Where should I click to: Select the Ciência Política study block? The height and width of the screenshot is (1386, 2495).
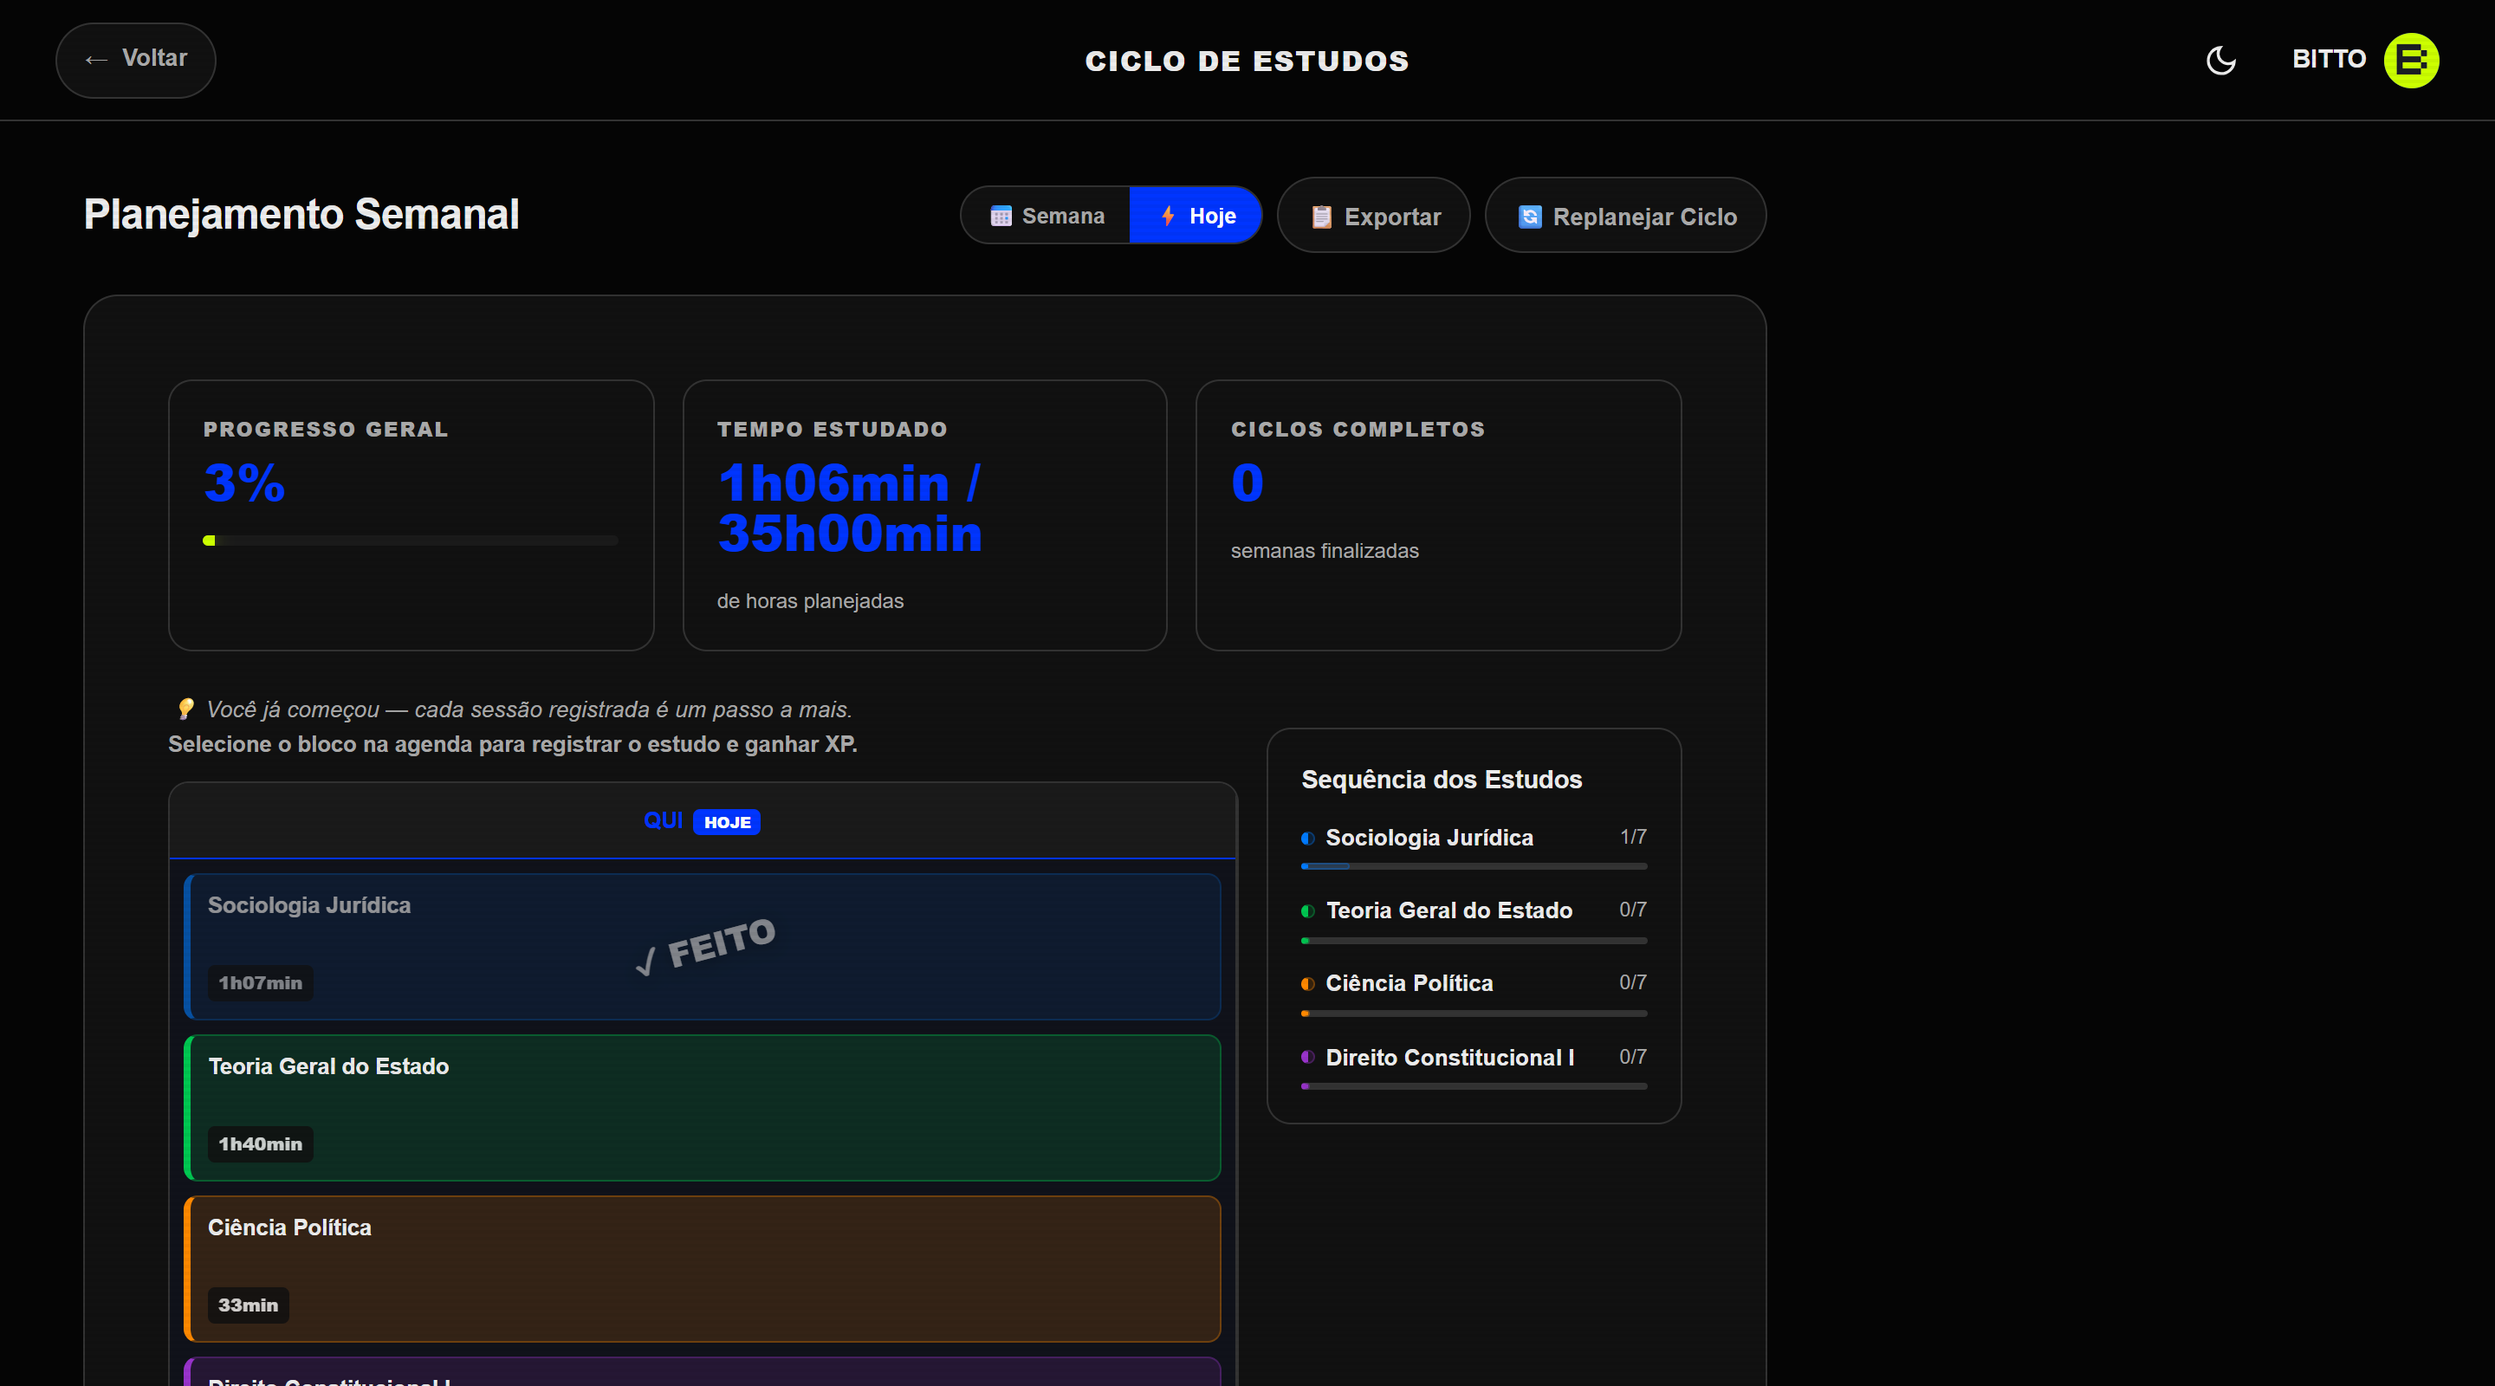click(x=703, y=1268)
